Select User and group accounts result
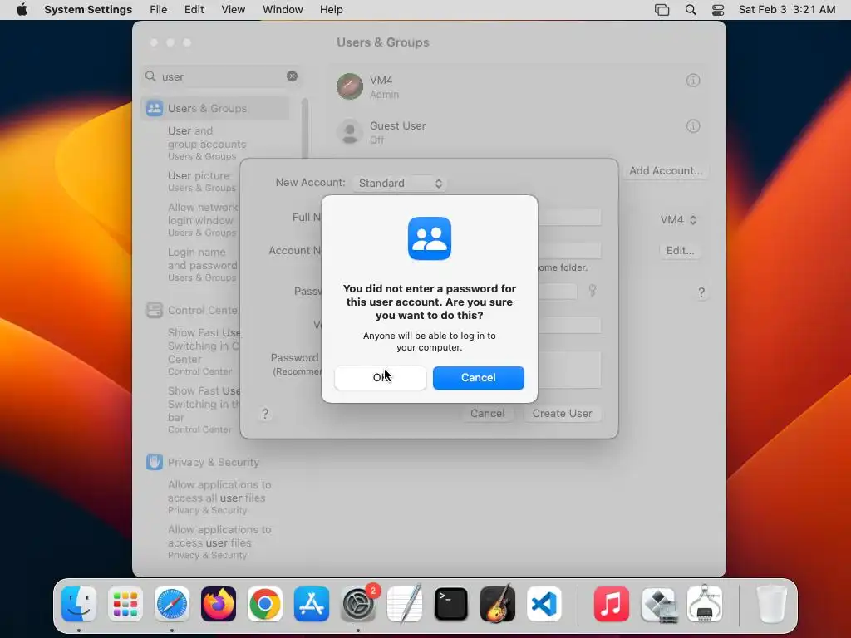Viewport: 851px width, 638px height. 207,143
